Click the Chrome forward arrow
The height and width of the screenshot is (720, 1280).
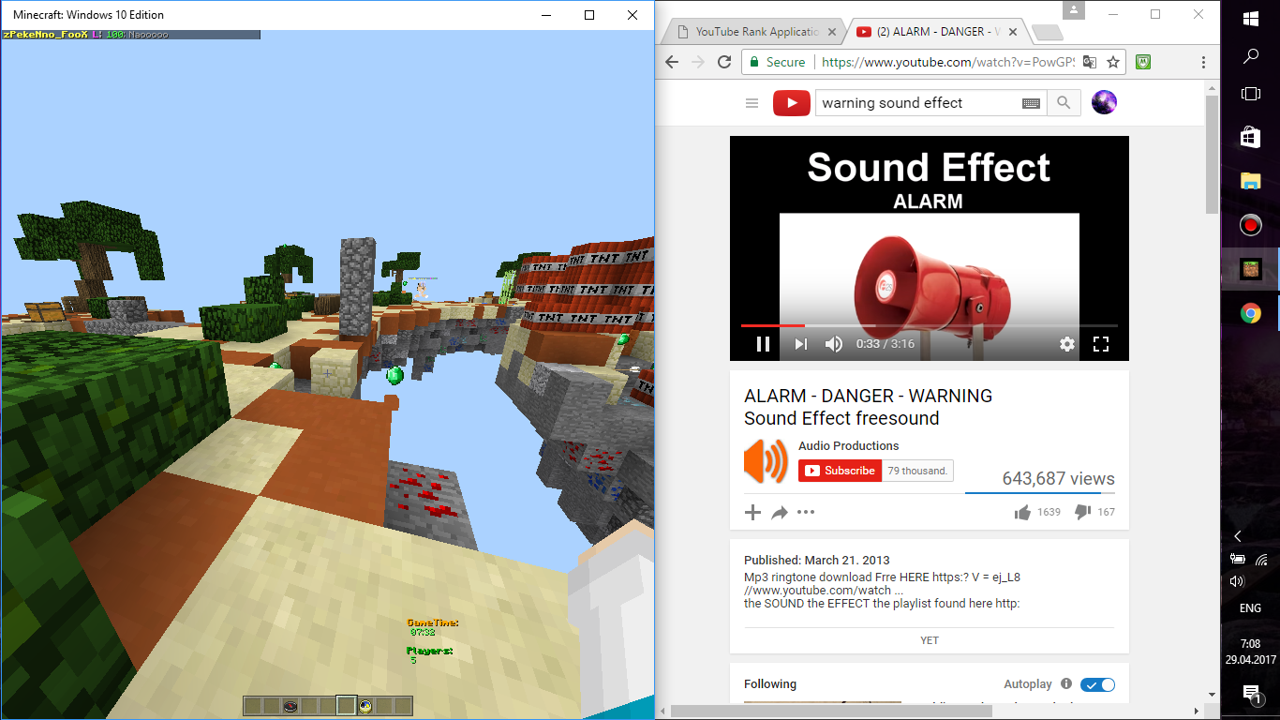tap(697, 62)
